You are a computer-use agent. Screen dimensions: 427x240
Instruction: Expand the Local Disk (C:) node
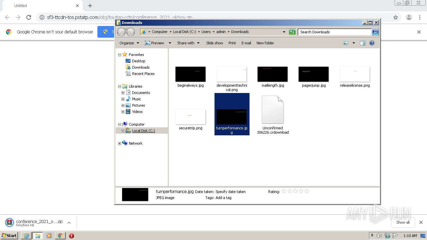coord(123,131)
